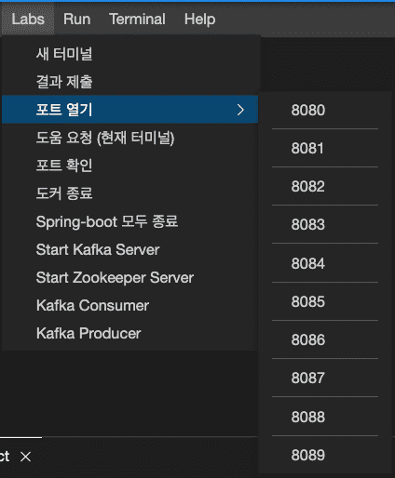
Task: Pick port 8089 in the submenu
Action: coord(325,455)
